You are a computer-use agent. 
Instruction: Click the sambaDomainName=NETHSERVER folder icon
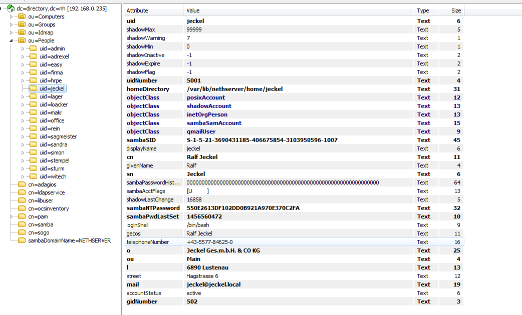tap(22, 240)
